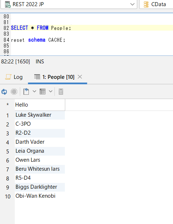This screenshot has height=224, width=173.
Task: Click row number 10 header
Action: point(8,196)
